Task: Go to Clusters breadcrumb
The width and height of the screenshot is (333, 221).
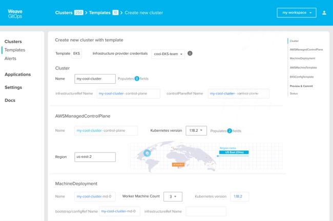Action: click(64, 13)
